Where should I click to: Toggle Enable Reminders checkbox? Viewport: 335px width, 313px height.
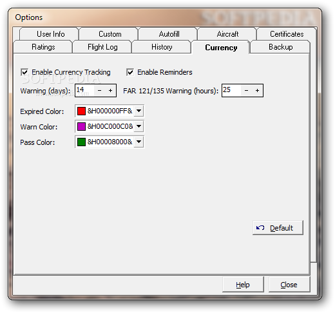(130, 72)
